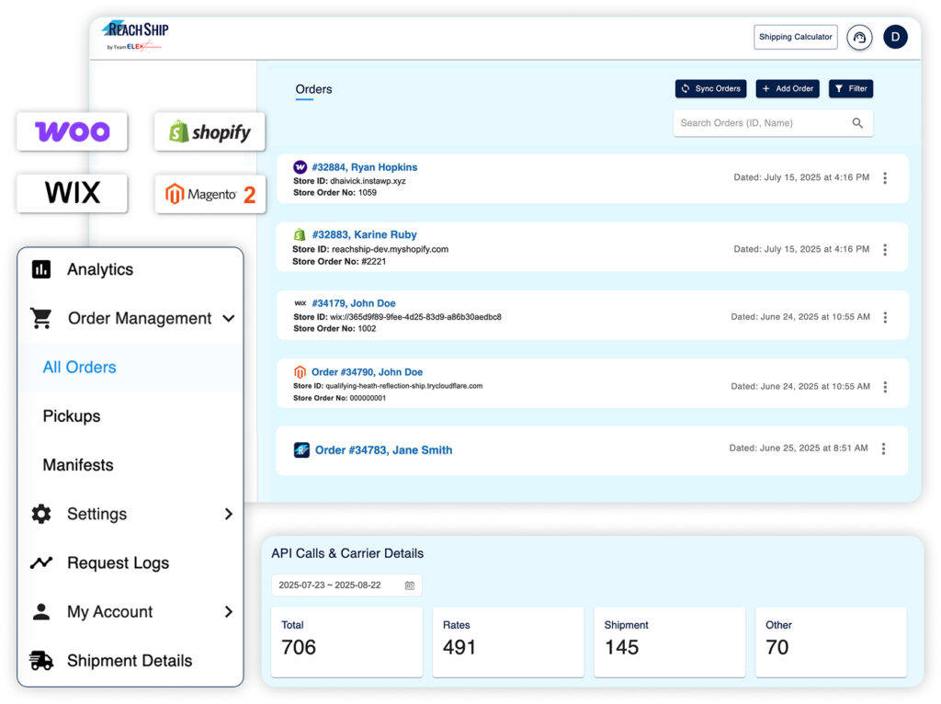Screen dimensions: 941x704
Task: Expand the My Account submenu arrow
Action: coord(229,611)
